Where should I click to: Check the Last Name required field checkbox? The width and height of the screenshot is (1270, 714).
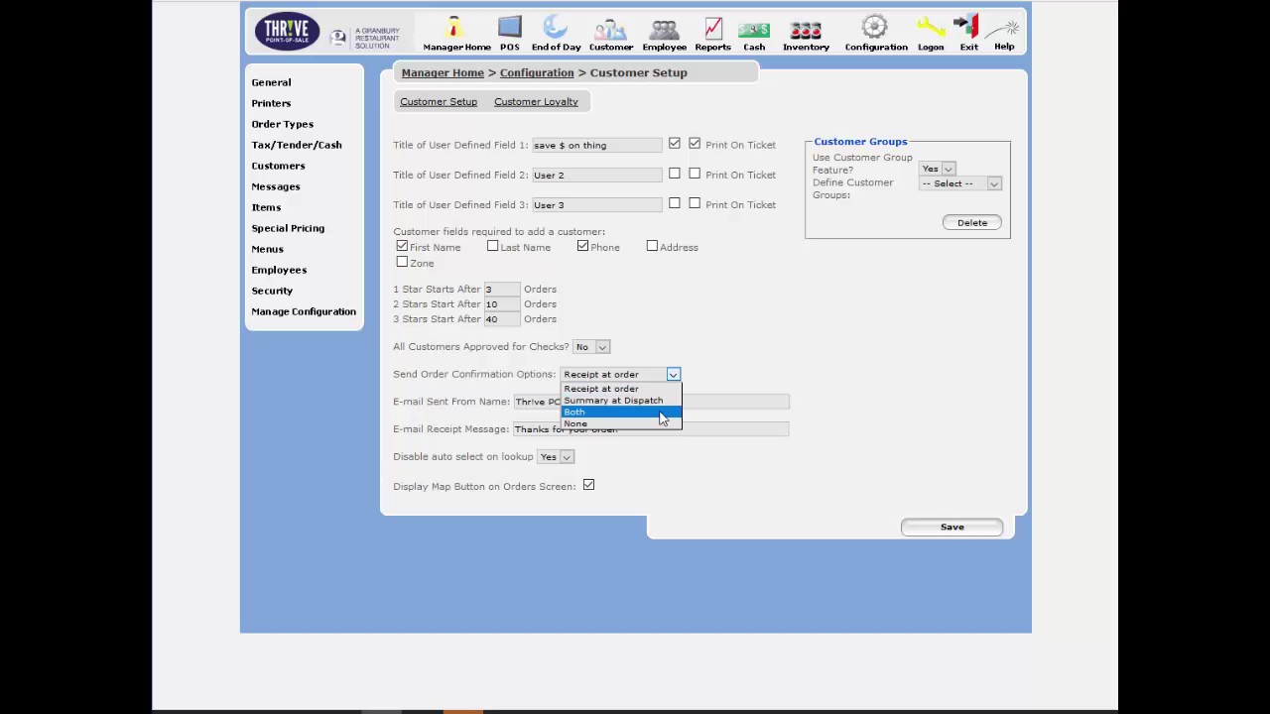(493, 246)
